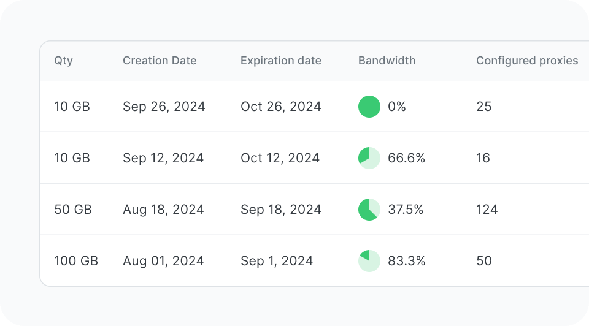
Task: Sort by the Qty column header
Action: point(63,61)
